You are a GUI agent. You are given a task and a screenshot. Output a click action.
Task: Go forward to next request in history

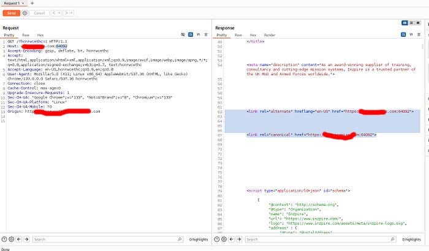pyautogui.click(x=66, y=13)
